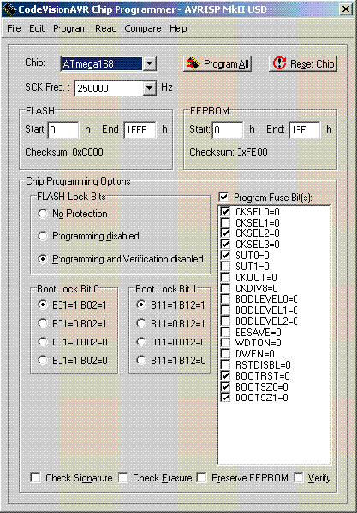Open the Edit menu
Viewport: 357px width, 513px height.
[x=37, y=28]
